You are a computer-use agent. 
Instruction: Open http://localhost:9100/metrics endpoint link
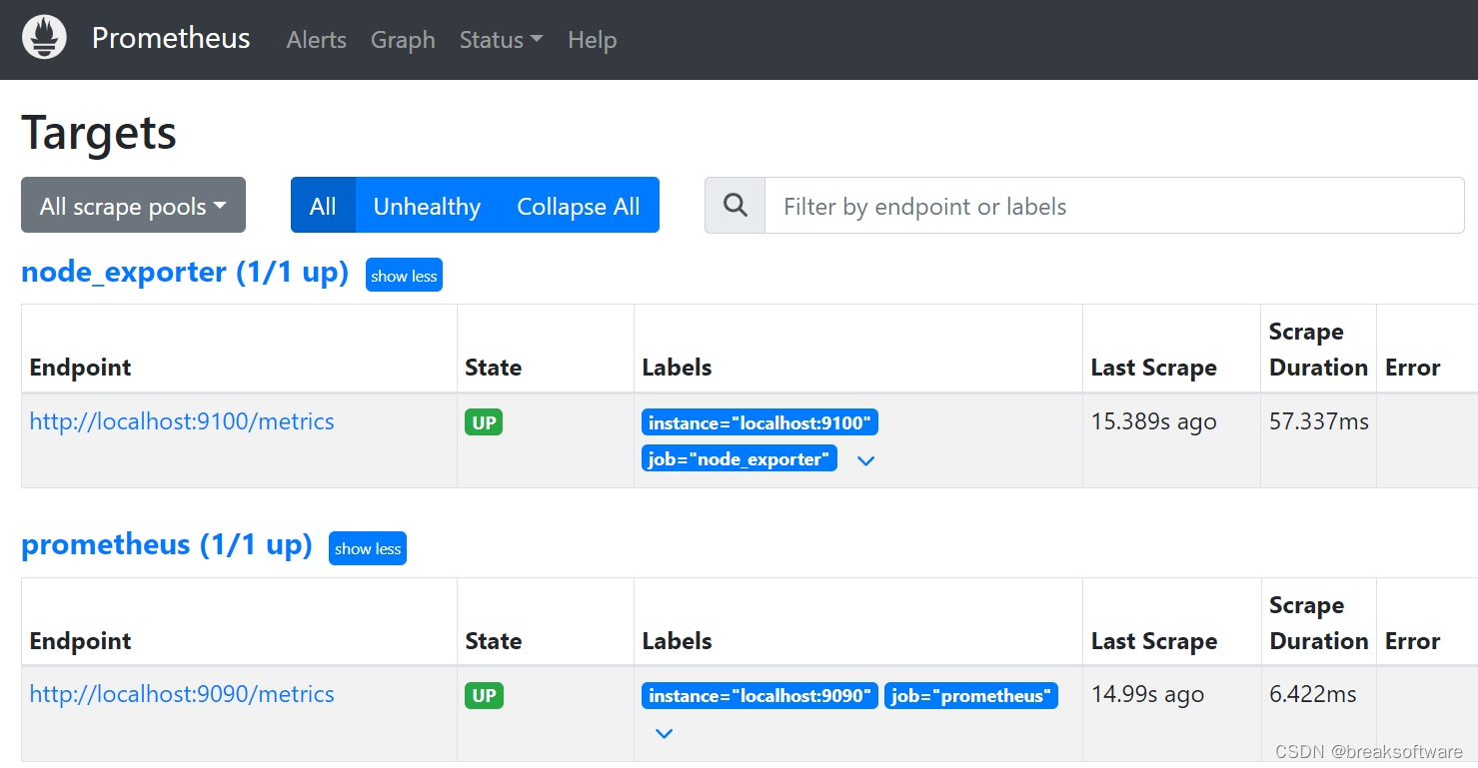(x=182, y=421)
